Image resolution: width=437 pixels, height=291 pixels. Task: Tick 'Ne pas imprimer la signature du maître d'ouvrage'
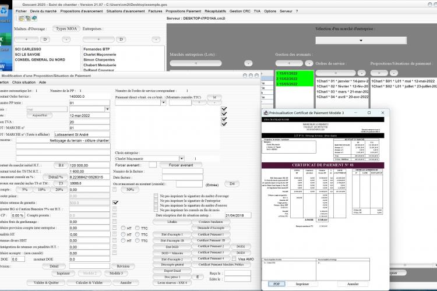pos(156,196)
